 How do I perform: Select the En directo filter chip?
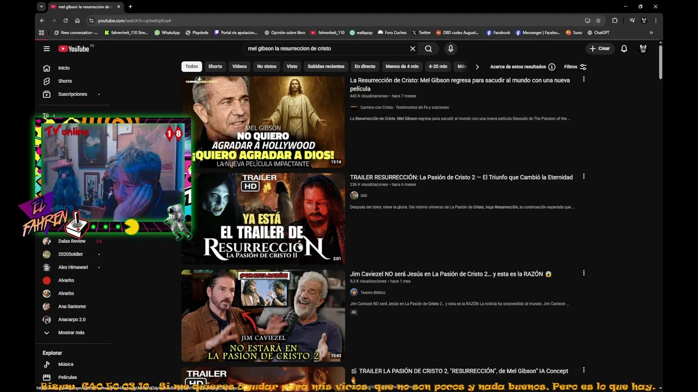click(x=365, y=66)
